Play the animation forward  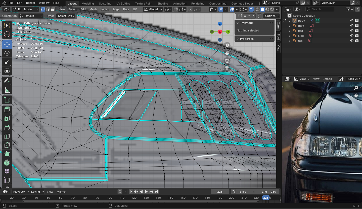[x=146, y=192]
